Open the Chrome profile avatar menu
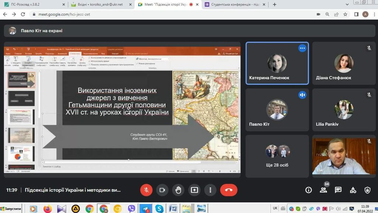This screenshot has width=378, height=213. (x=365, y=14)
